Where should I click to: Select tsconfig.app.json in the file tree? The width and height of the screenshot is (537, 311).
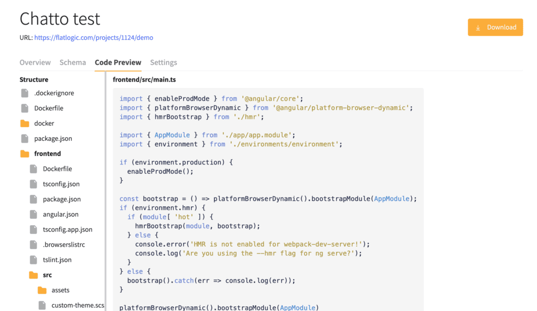(x=68, y=229)
